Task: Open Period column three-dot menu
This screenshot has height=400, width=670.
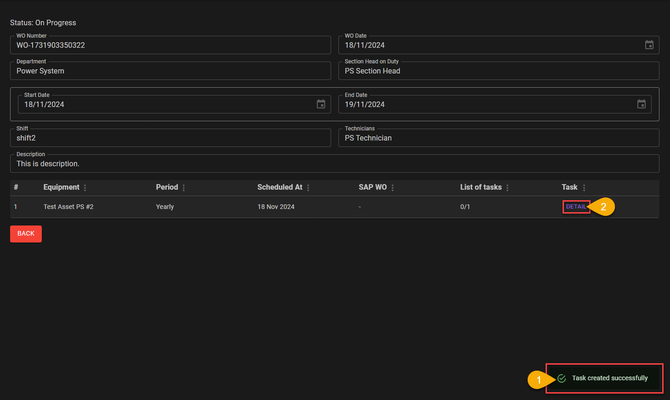Action: pyautogui.click(x=184, y=188)
